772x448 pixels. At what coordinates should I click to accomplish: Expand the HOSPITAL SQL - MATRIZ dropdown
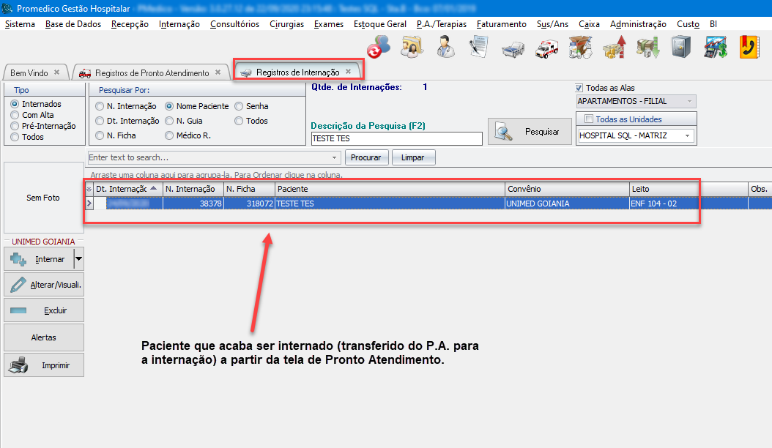coord(687,135)
